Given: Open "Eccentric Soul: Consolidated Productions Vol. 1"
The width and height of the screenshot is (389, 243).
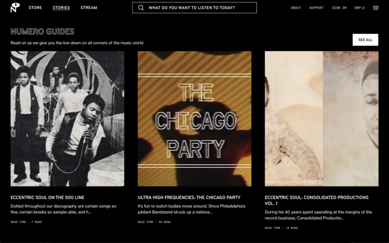Looking at the screenshot, I should pyautogui.click(x=316, y=200).
